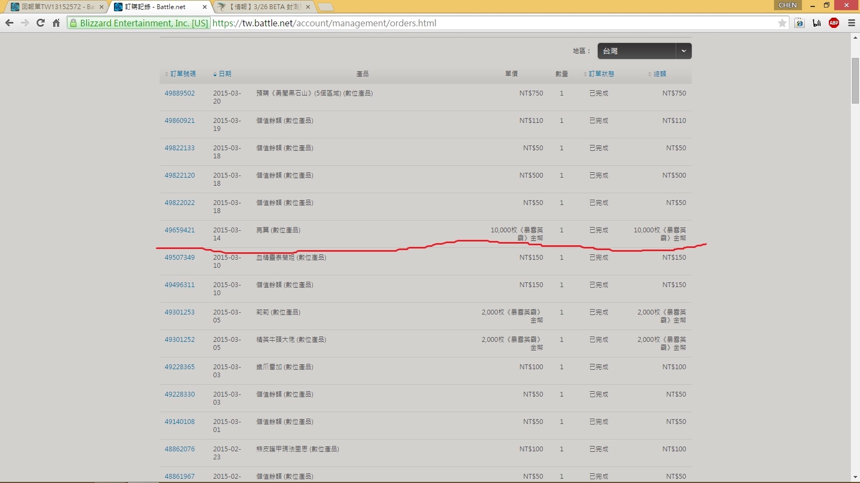Click the scrollbar up arrow
Image resolution: width=860 pixels, height=483 pixels.
tap(855, 38)
